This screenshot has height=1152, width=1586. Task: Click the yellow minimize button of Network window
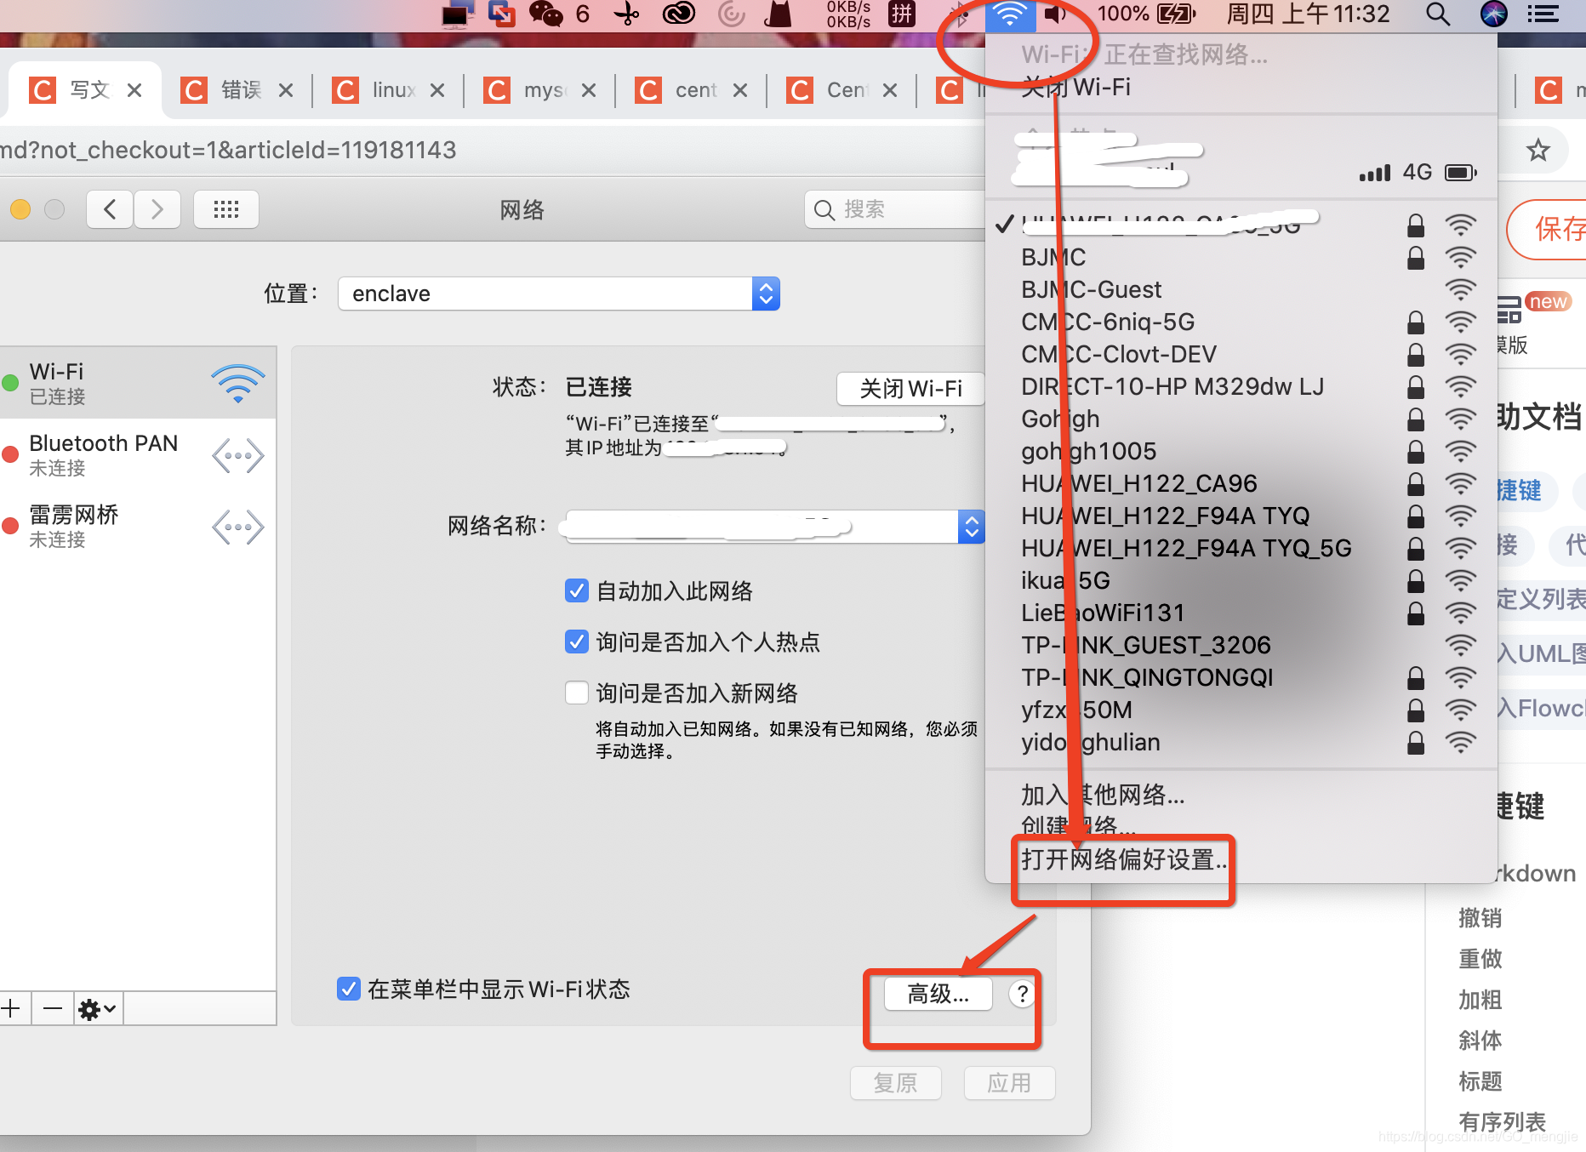(20, 209)
